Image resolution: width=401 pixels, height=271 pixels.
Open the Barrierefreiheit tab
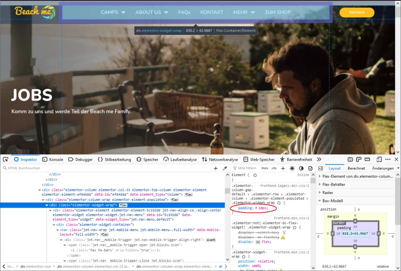(296, 160)
